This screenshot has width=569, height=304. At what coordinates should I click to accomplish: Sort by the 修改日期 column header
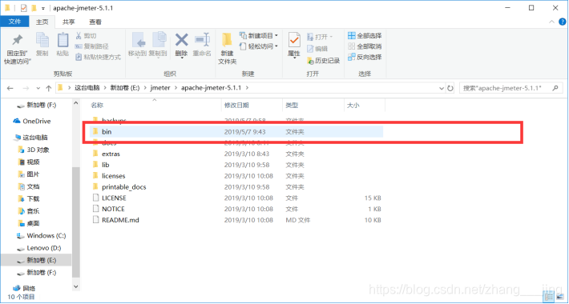pos(236,106)
